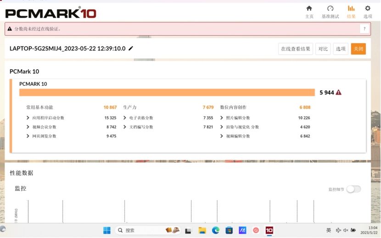Screen dimensions: 381x238
Task: Click the battery icon in tray
Action: [x=353, y=230]
